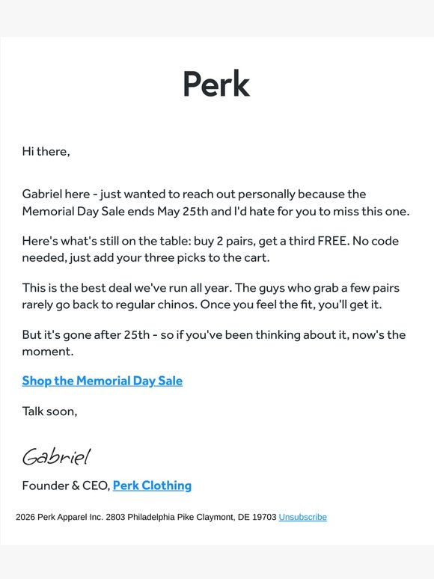Image resolution: width=434 pixels, height=579 pixels.
Task: Click the 'now's the moment' closing phrase
Action: [214, 343]
